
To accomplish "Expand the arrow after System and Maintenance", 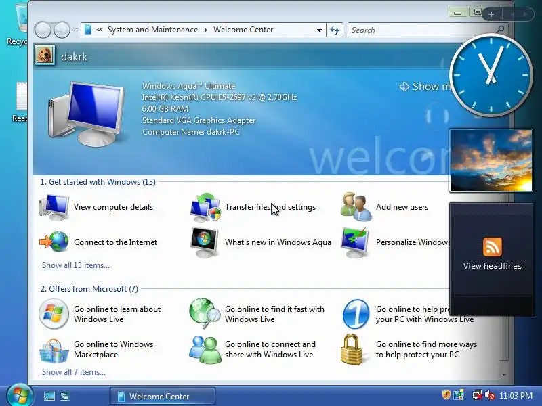I will click(x=206, y=30).
